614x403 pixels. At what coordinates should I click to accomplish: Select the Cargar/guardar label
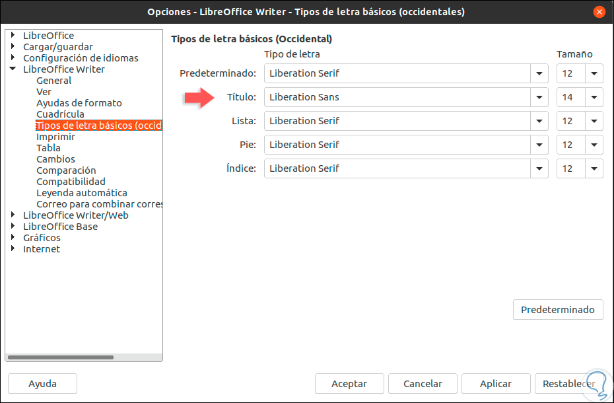58,47
